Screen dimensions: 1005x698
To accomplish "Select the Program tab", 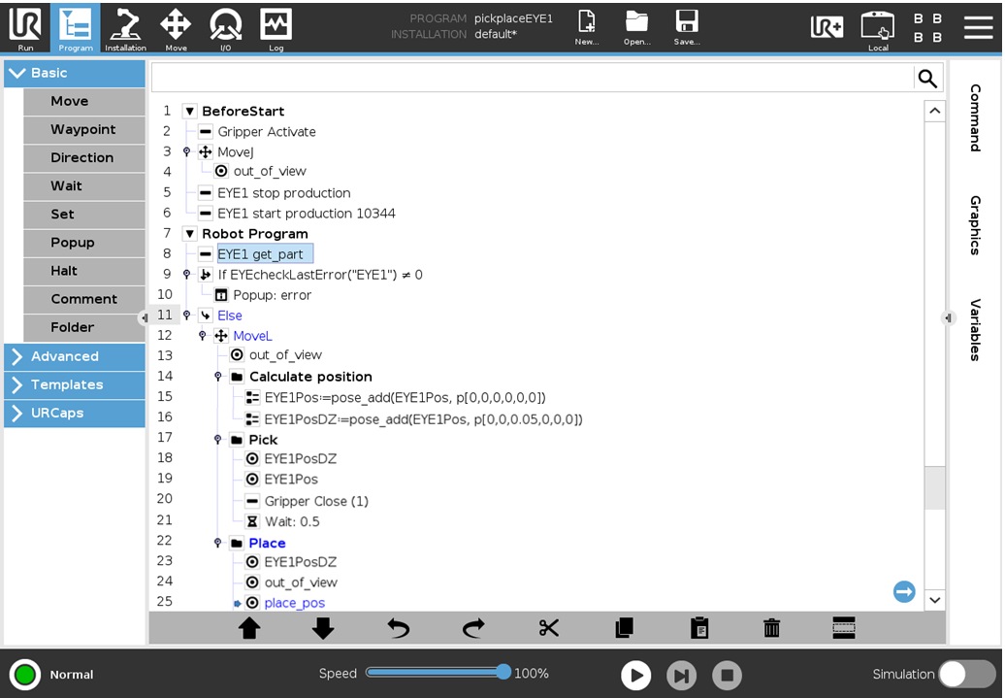I will click(x=76, y=28).
